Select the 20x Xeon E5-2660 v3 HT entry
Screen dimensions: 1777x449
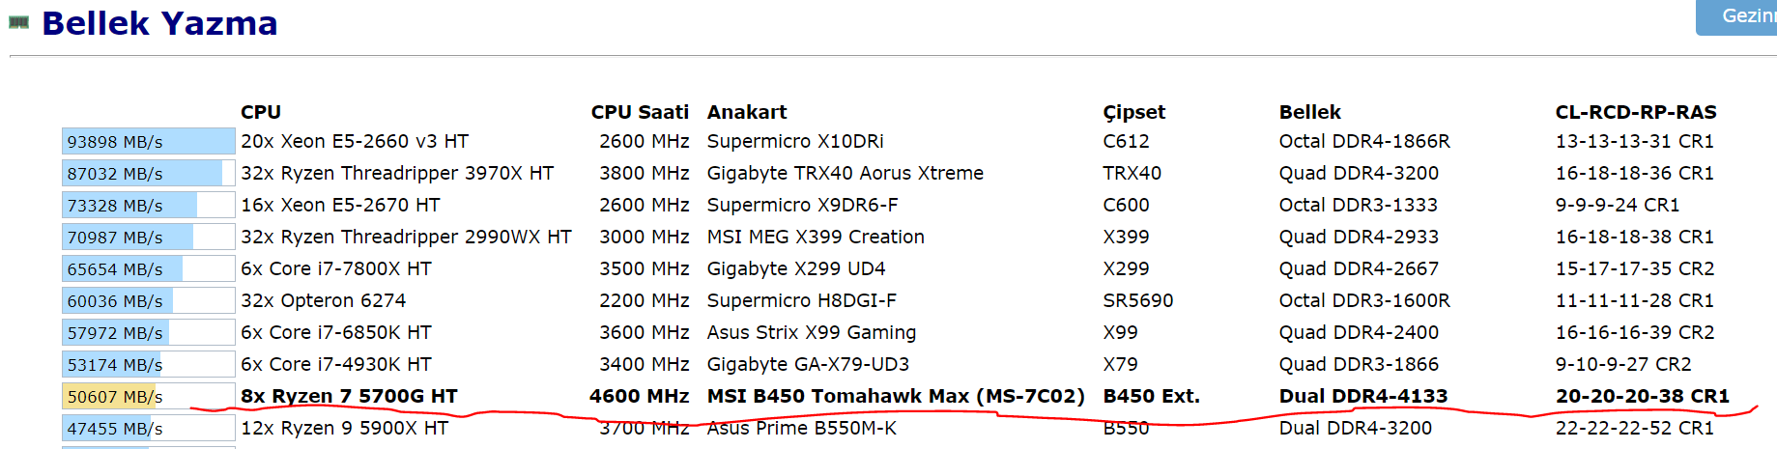pos(355,141)
